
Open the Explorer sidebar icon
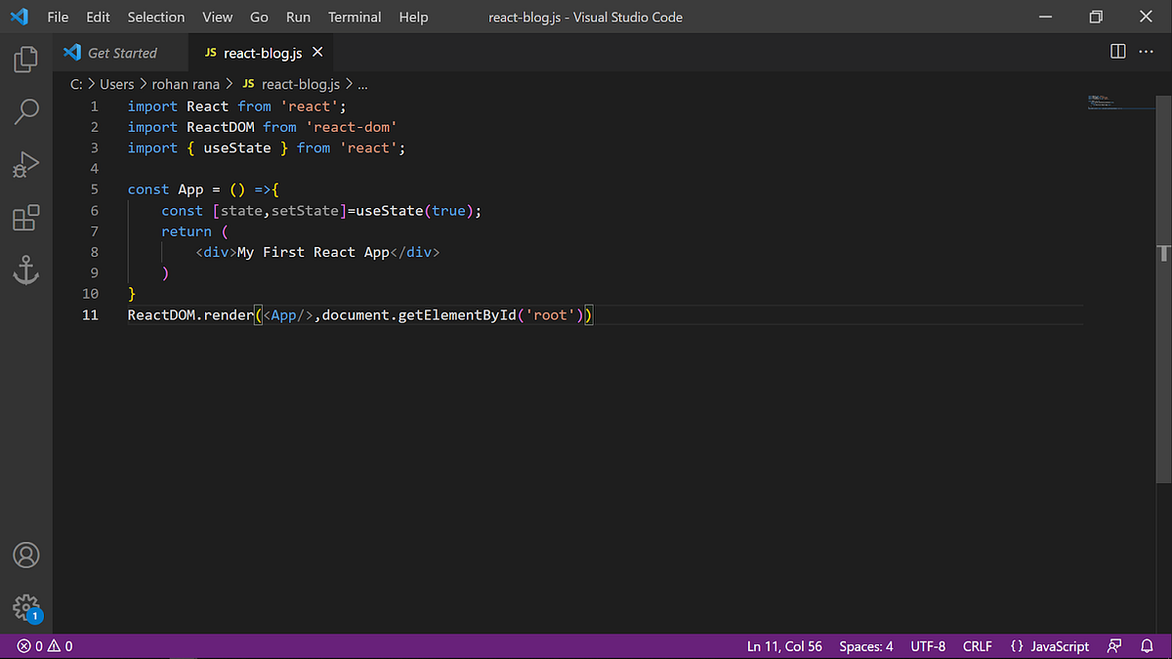(x=25, y=59)
